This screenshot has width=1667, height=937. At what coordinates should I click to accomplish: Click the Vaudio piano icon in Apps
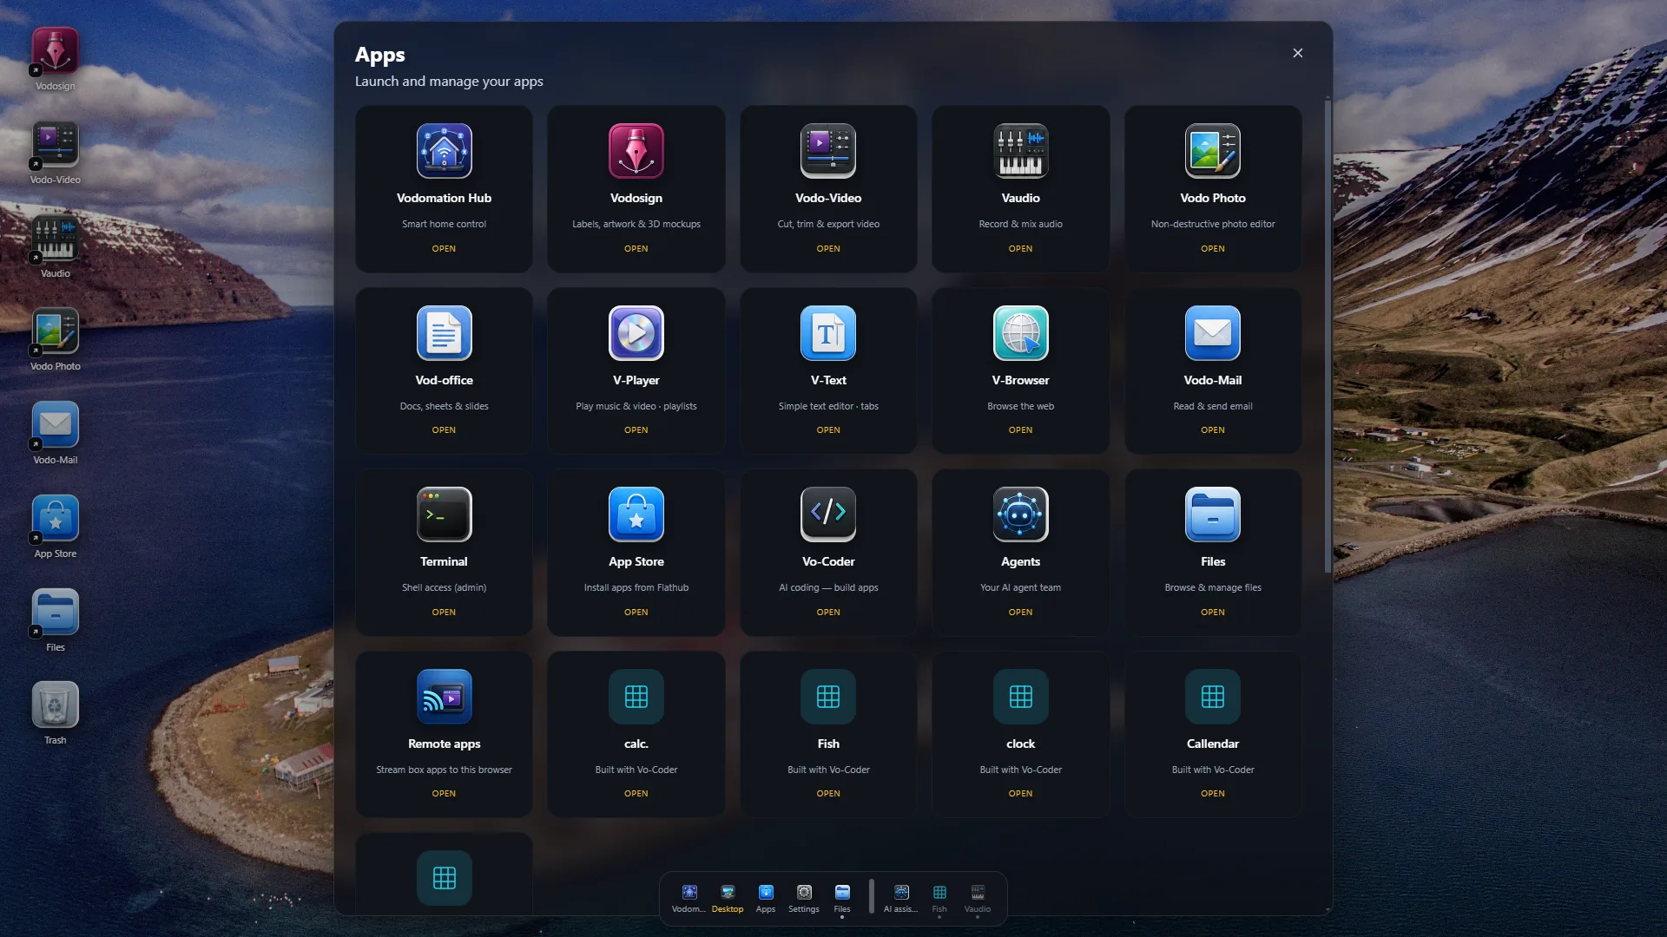click(1021, 151)
